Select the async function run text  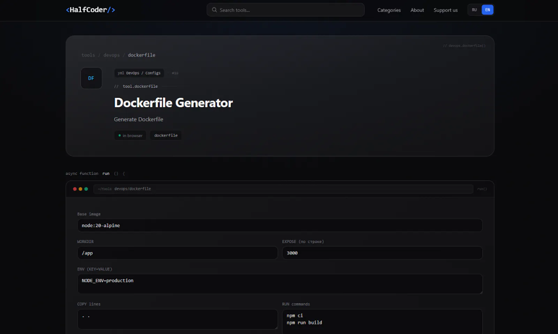pos(88,173)
